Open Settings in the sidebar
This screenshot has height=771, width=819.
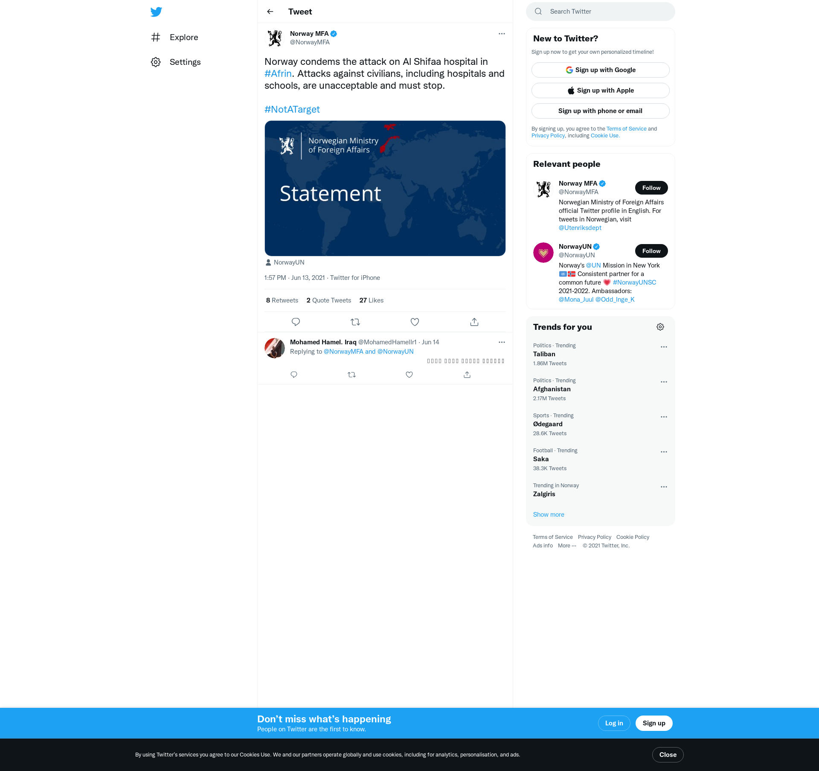(185, 62)
